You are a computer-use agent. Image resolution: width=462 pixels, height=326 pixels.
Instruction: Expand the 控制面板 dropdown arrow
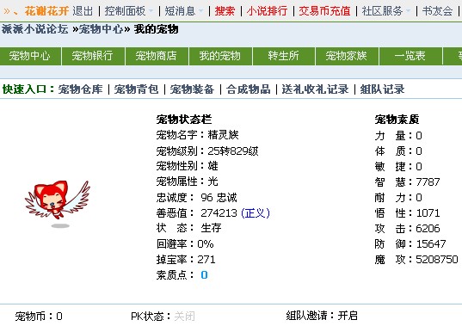[151, 11]
